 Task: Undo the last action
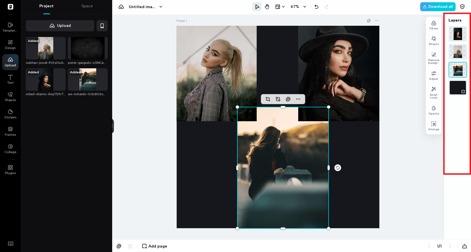316,6
